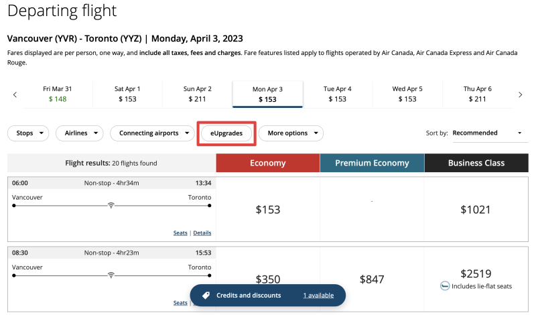This screenshot has width=536, height=315.
Task: Go to the previous dates arrow
Action: [x=15, y=95]
